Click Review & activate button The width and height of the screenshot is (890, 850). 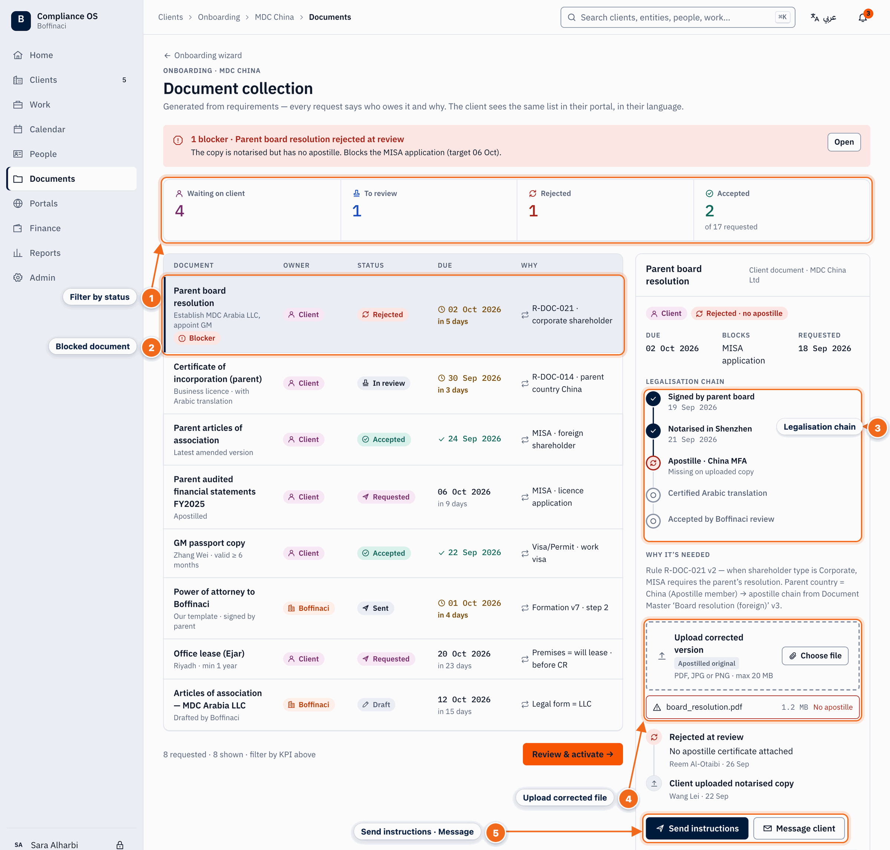pyautogui.click(x=572, y=754)
